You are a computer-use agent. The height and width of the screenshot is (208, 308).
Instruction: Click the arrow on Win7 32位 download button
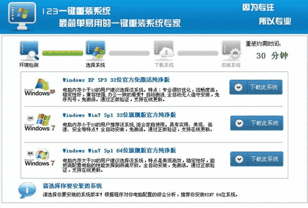click(x=239, y=123)
